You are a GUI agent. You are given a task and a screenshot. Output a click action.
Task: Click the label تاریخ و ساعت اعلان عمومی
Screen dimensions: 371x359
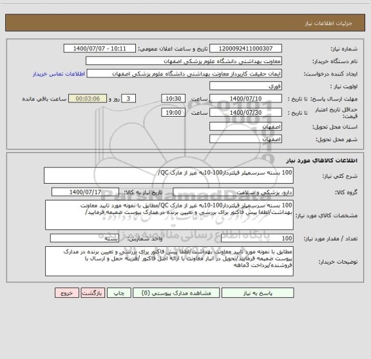click(x=173, y=49)
